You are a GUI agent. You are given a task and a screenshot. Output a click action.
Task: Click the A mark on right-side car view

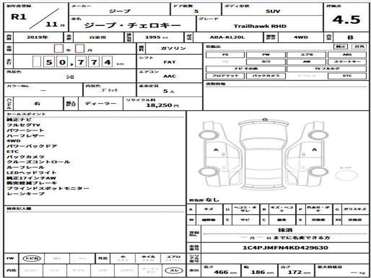click(x=314, y=149)
